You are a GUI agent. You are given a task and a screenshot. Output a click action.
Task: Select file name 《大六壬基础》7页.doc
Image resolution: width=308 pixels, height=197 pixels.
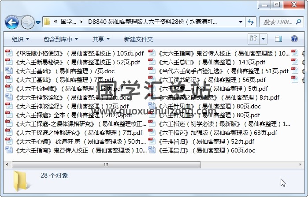click(65, 71)
